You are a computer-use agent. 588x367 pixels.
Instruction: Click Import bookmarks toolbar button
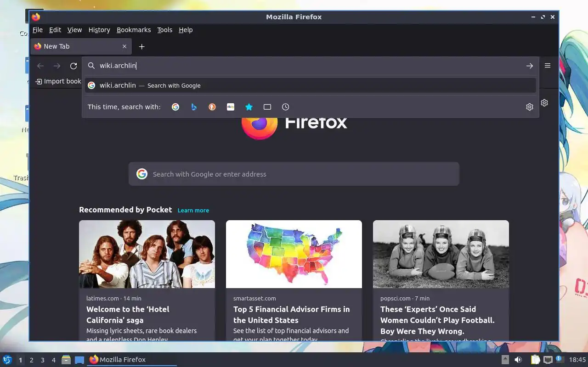pos(58,81)
